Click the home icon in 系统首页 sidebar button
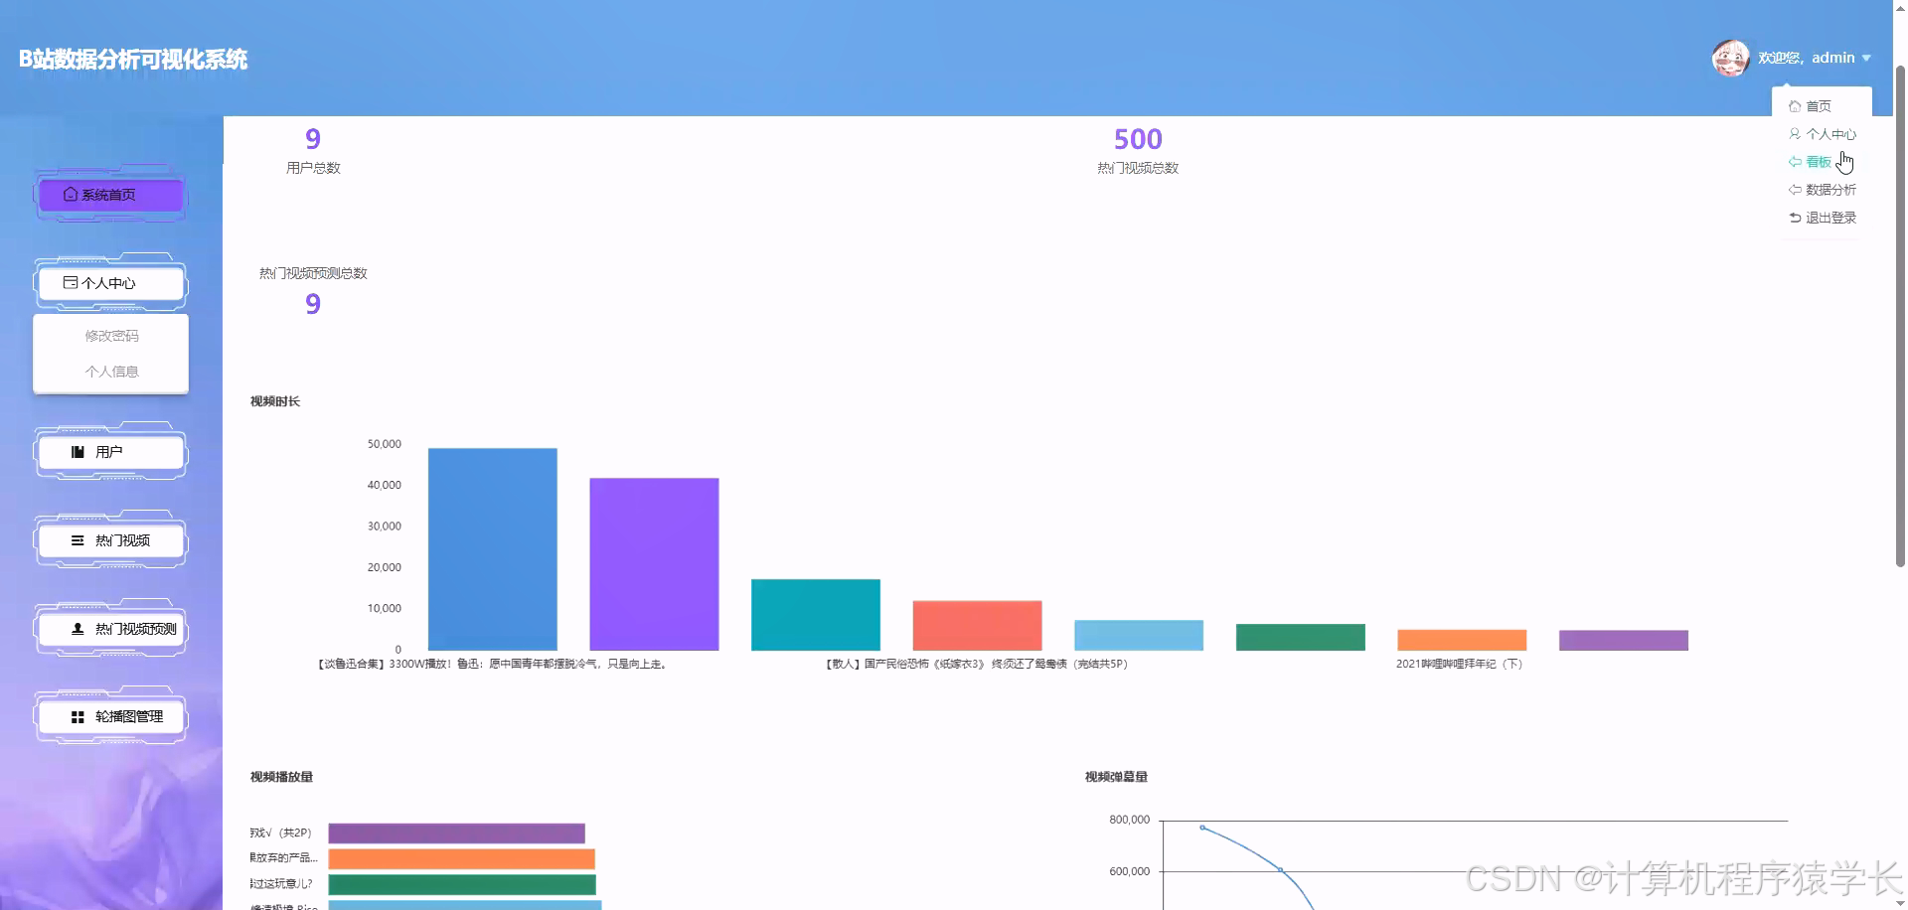 [x=71, y=195]
